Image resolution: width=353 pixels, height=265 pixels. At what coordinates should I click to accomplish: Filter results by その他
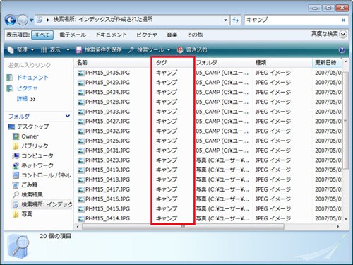195,35
